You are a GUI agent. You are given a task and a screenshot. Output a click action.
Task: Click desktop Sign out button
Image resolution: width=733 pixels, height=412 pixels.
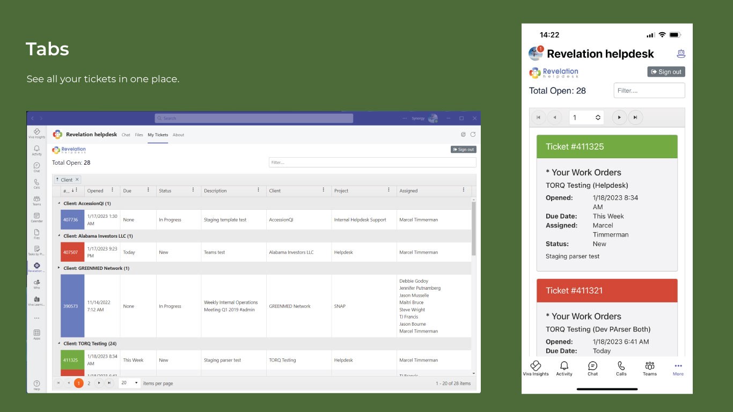(463, 150)
